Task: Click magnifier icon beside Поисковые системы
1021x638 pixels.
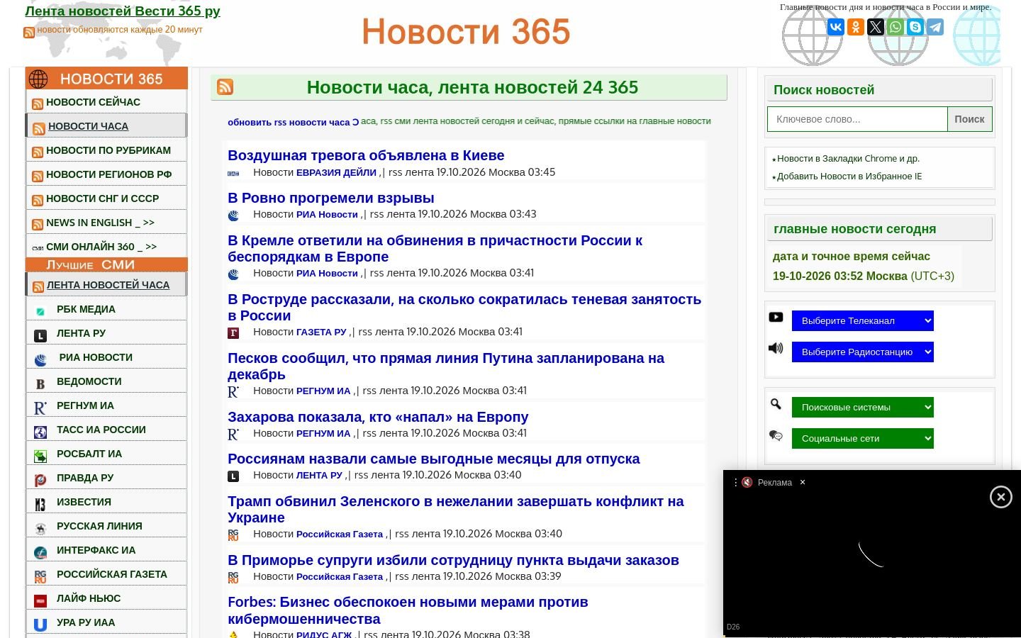Action: (776, 403)
